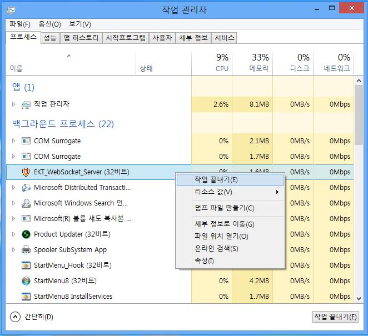Click 간단히(D) to show fewer details
Image resolution: width=368 pixels, height=336 pixels.
(x=32, y=317)
